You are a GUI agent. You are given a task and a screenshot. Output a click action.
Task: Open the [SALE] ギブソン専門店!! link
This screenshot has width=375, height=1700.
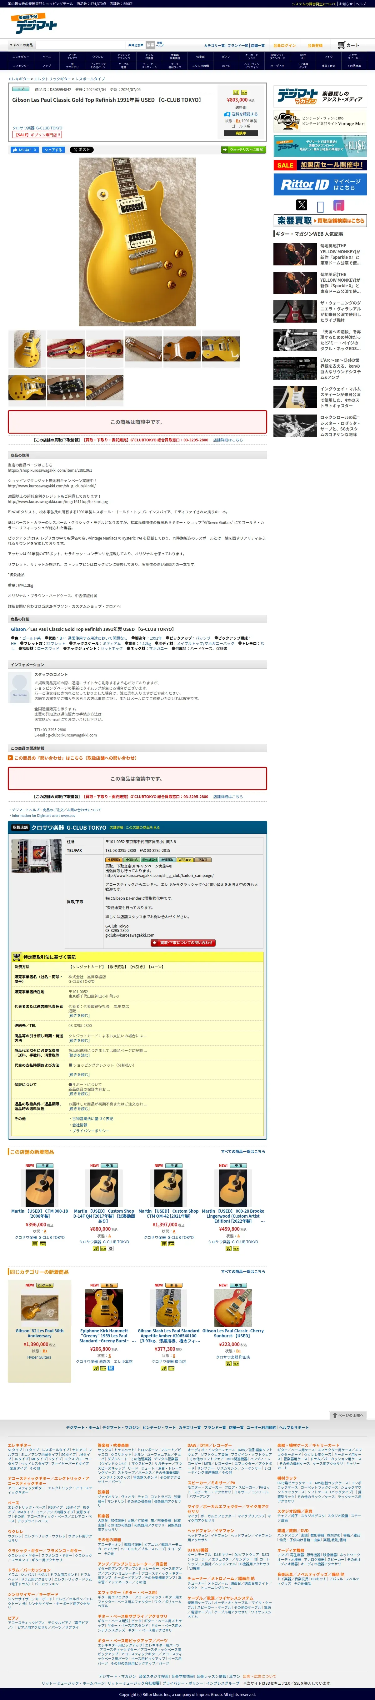click(x=37, y=135)
